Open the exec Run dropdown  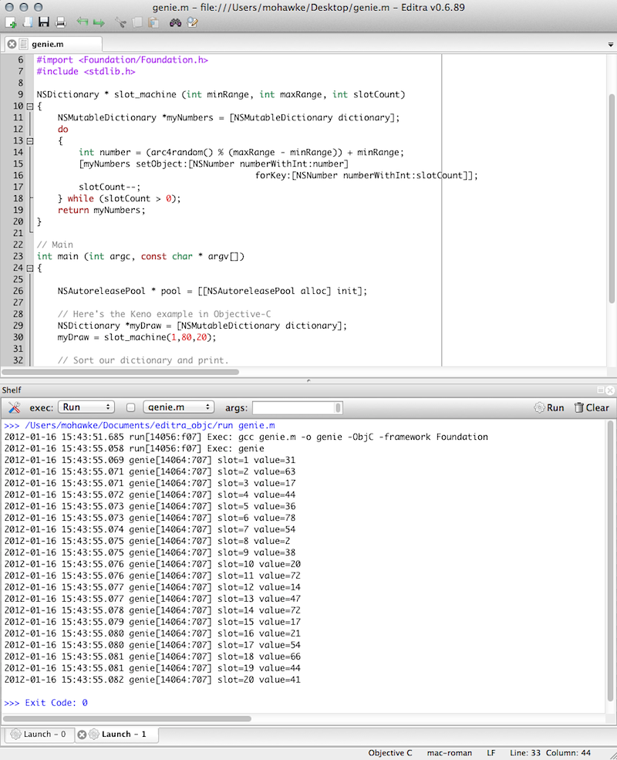point(86,407)
